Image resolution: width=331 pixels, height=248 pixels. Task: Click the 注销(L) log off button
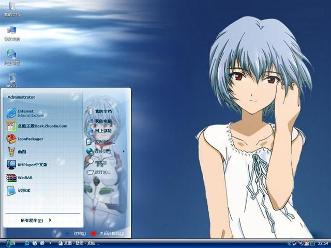click(x=76, y=234)
